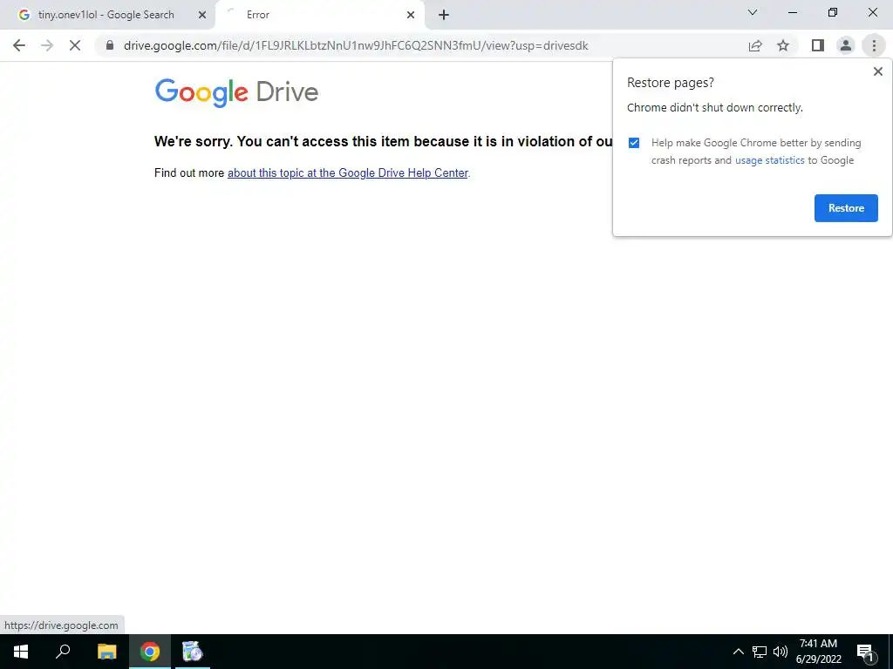Click the "Restore pages?" heading

coord(671,83)
